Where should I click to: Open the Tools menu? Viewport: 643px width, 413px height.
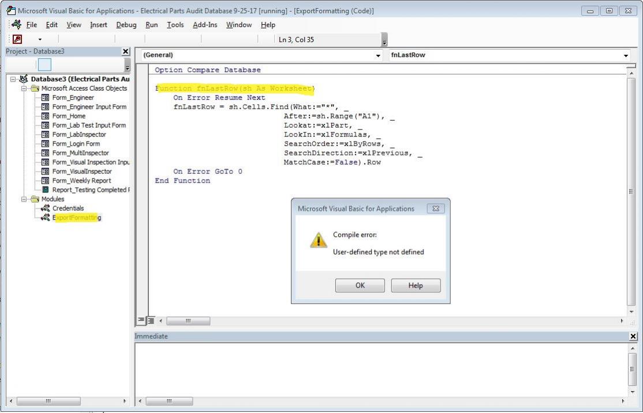coord(175,25)
